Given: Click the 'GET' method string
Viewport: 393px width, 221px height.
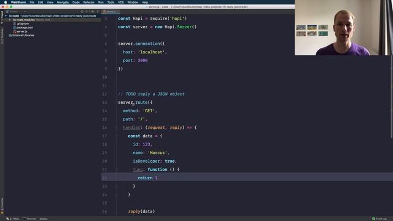Looking at the screenshot, I should tap(149, 110).
